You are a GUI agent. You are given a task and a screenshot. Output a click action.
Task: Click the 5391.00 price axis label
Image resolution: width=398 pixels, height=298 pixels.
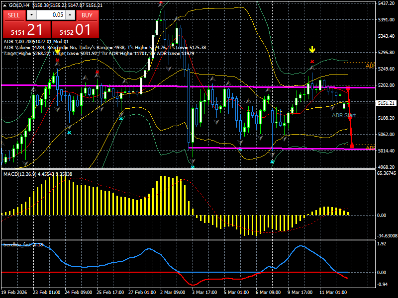[x=386, y=19]
